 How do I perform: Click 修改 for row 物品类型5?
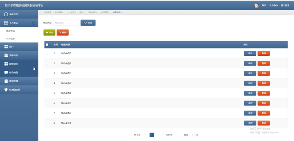[250, 83]
